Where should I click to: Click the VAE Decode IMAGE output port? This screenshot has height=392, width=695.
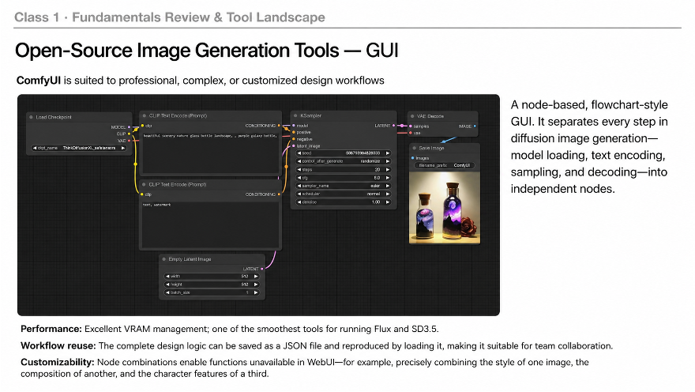[x=475, y=126]
